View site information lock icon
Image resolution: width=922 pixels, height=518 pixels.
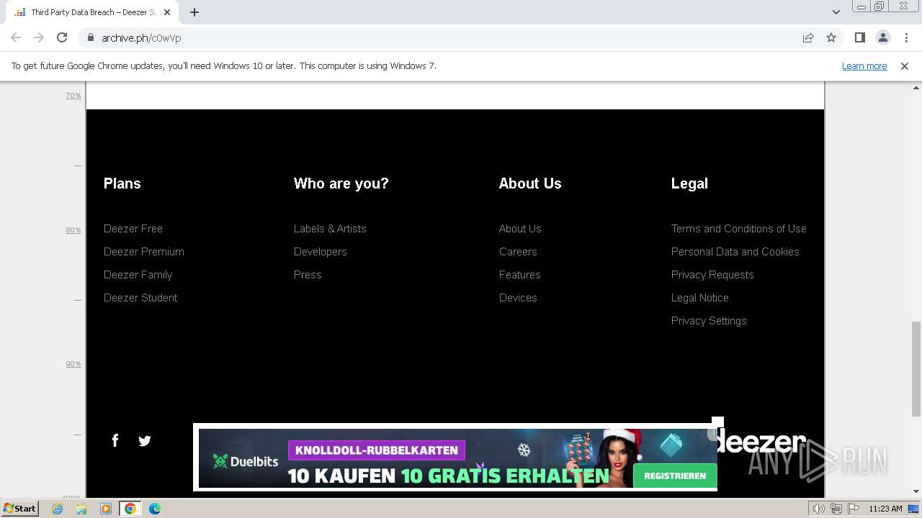[91, 37]
